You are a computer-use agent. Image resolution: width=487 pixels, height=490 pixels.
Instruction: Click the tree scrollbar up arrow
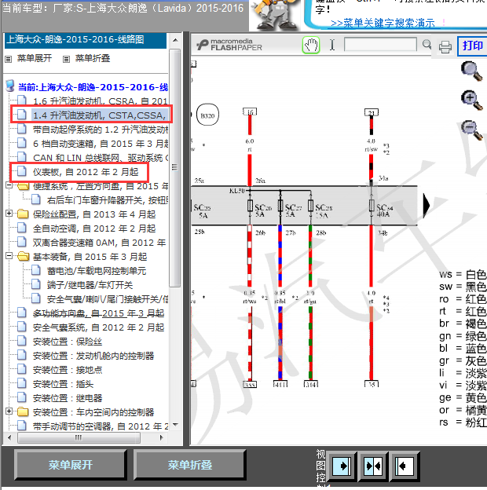(x=175, y=41)
